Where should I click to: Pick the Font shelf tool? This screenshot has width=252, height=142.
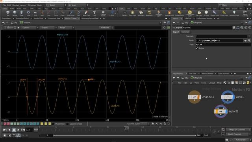[x=94, y=13]
